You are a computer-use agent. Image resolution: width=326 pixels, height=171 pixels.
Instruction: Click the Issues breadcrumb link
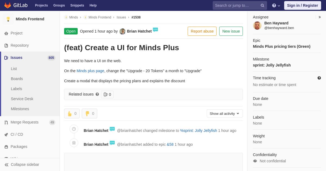coord(121,17)
